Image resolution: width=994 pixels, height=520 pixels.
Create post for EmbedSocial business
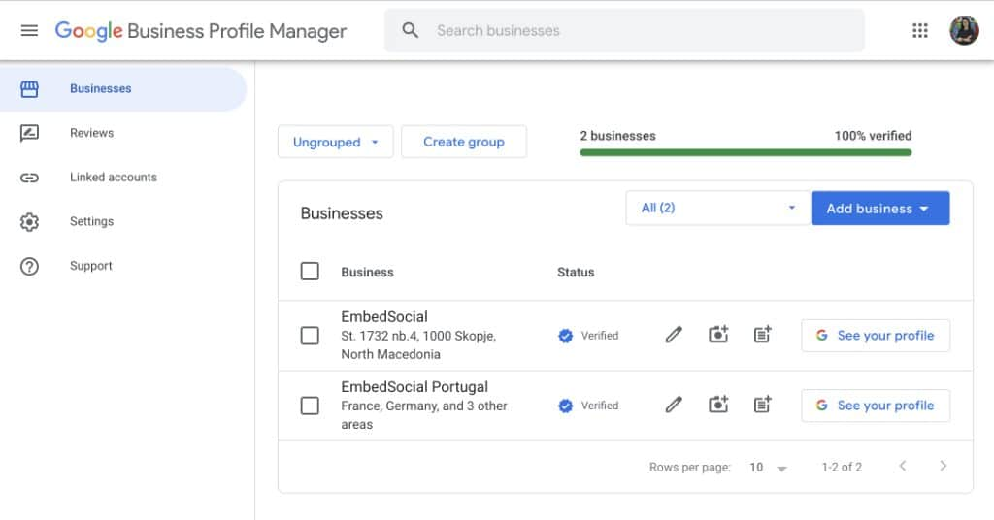tap(763, 335)
